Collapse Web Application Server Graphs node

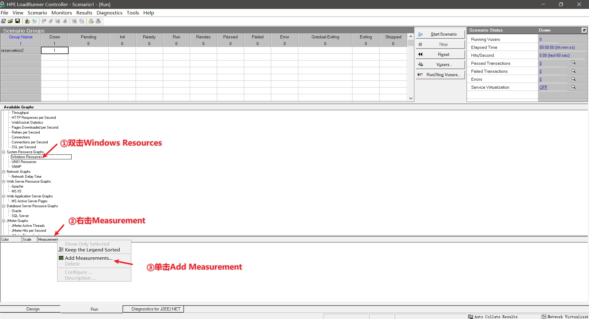[x=4, y=196]
